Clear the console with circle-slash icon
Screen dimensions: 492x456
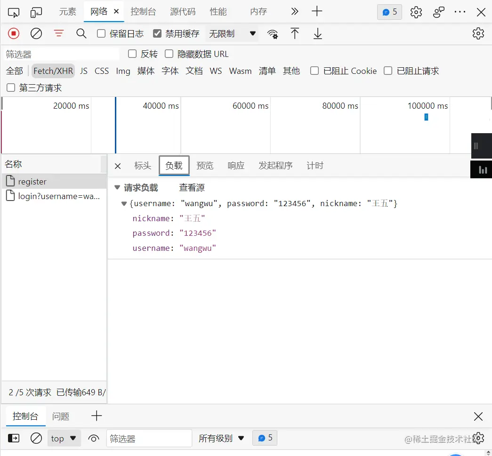36,438
